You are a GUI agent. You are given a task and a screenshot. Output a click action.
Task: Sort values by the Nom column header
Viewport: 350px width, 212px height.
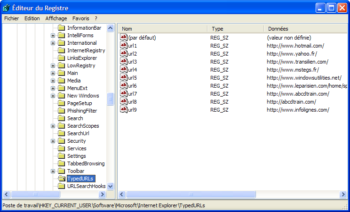pyautogui.click(x=163, y=29)
